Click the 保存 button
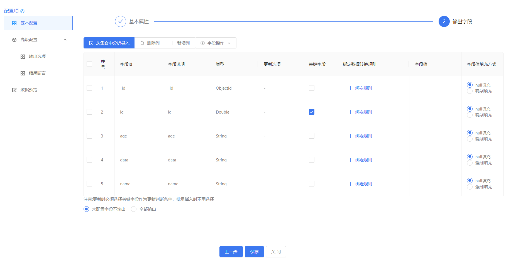Image resolution: width=506 pixels, height=258 pixels. (x=254, y=252)
